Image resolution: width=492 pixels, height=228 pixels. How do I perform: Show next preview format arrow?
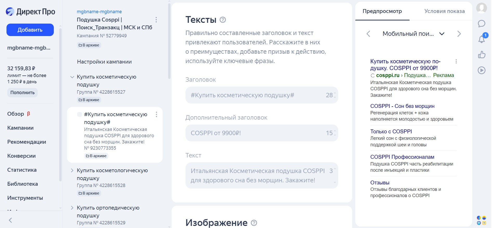pos(459,34)
